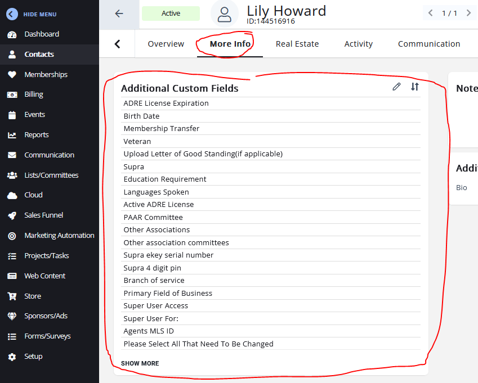Go to next contact record arrow

click(468, 13)
